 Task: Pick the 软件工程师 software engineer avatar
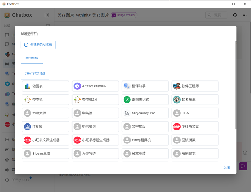[177, 86]
